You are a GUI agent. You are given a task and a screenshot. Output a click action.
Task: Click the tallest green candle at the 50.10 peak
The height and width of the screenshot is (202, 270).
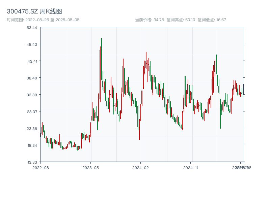102,59
